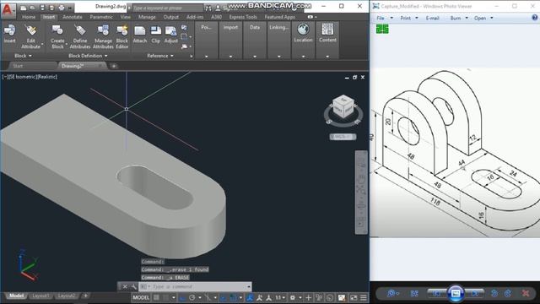Expand the Data panel arrow
This screenshot has width=540, height=304.
point(255,57)
